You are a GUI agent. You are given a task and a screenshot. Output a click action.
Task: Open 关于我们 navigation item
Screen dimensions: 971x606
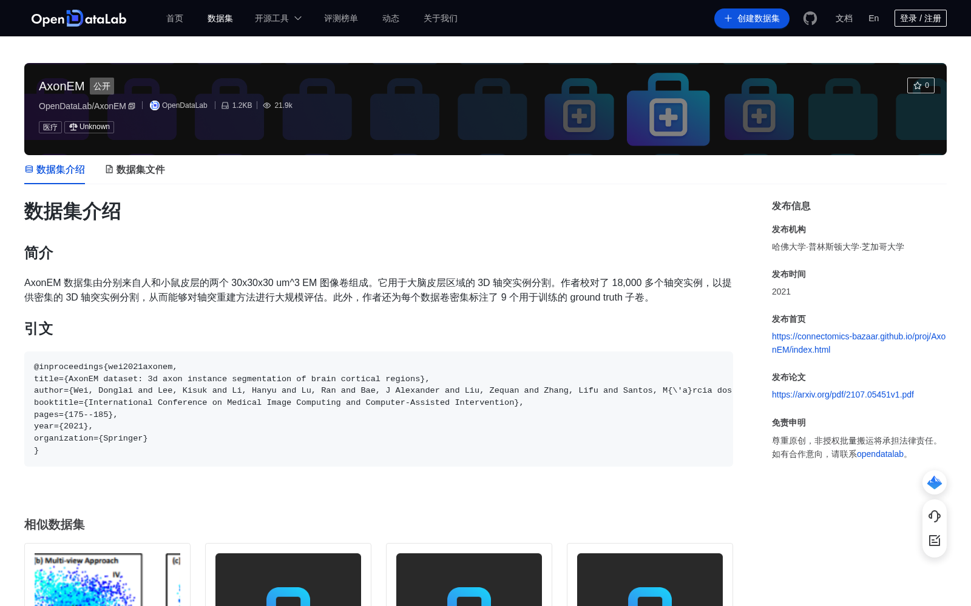(441, 18)
